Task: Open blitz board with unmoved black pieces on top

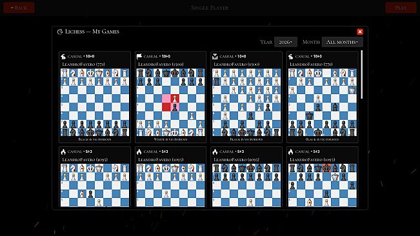Action: click(x=246, y=185)
